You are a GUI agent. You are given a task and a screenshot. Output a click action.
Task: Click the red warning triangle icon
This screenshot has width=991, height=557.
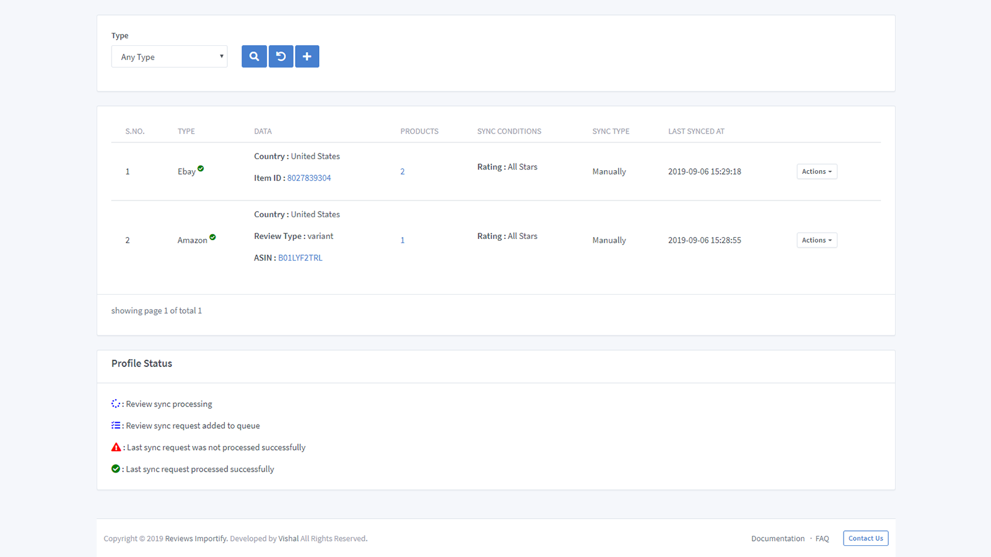point(116,447)
